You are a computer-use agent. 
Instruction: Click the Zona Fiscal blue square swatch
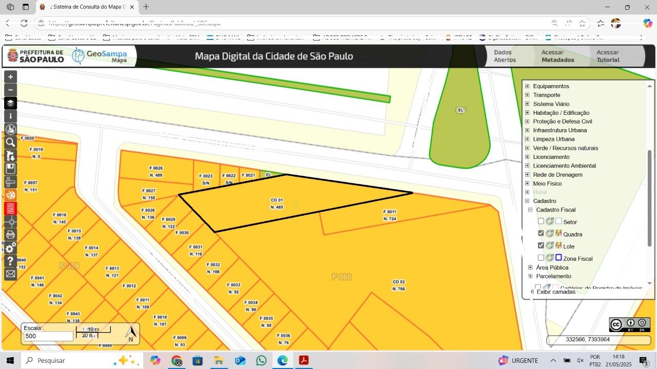click(558, 258)
